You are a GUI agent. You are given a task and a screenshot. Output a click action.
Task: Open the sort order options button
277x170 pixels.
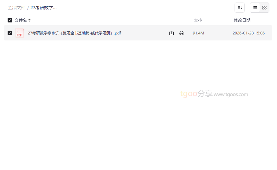(x=240, y=8)
